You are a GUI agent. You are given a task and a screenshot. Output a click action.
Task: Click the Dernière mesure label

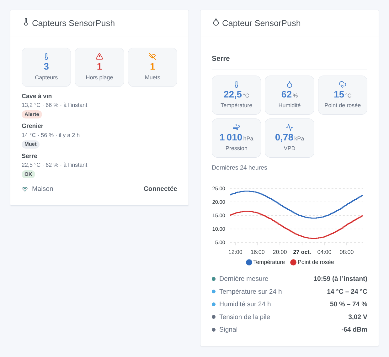[244, 279]
